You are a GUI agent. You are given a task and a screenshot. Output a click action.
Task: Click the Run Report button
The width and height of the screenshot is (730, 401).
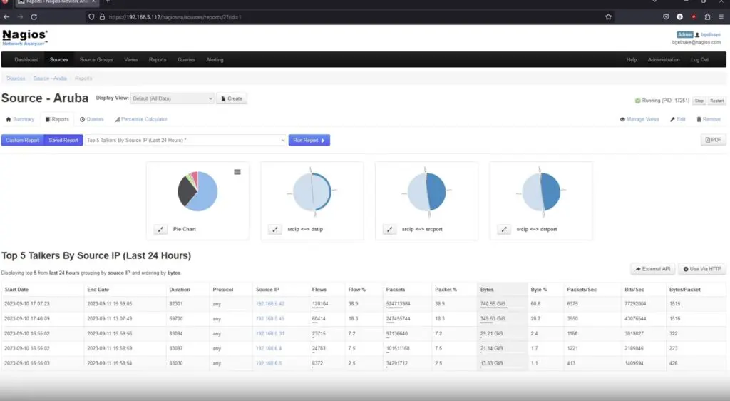click(309, 141)
